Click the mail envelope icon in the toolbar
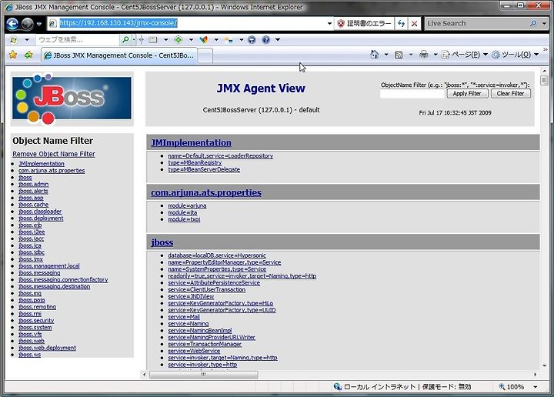 pyautogui.click(x=152, y=40)
